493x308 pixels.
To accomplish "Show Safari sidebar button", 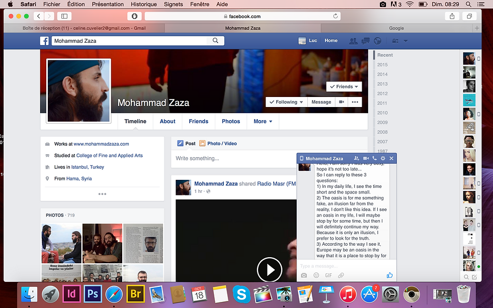I will point(64,16).
